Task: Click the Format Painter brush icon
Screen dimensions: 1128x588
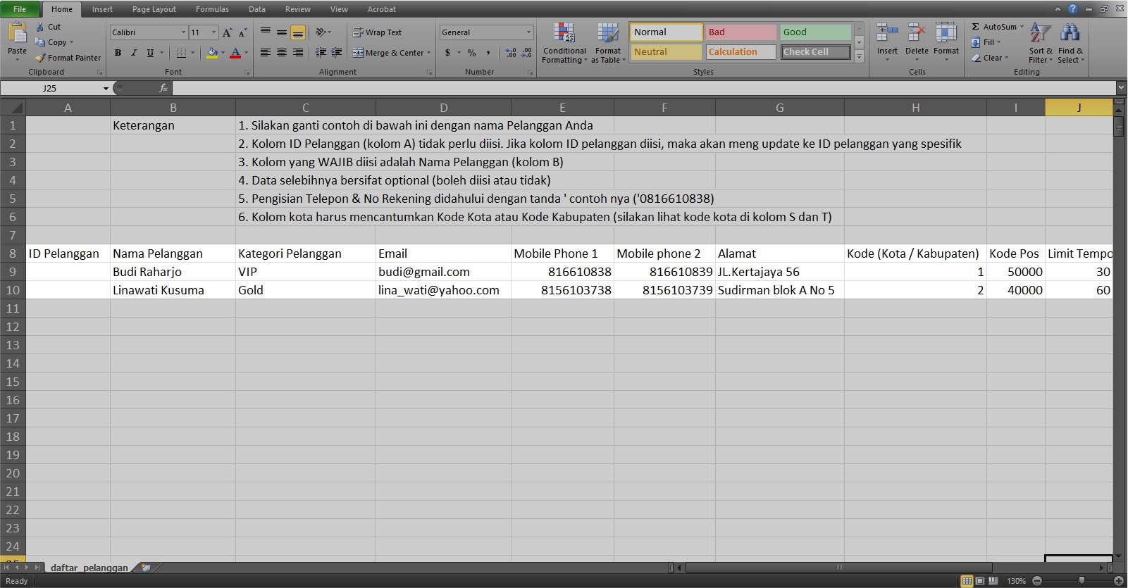Action: coord(41,58)
